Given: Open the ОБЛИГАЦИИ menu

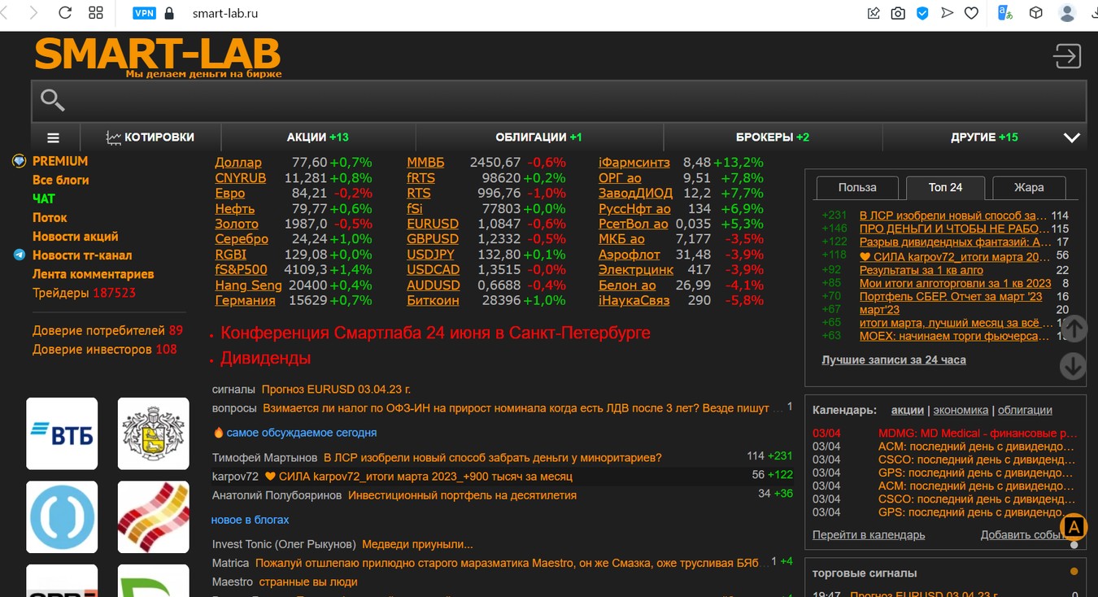Looking at the screenshot, I should point(538,137).
